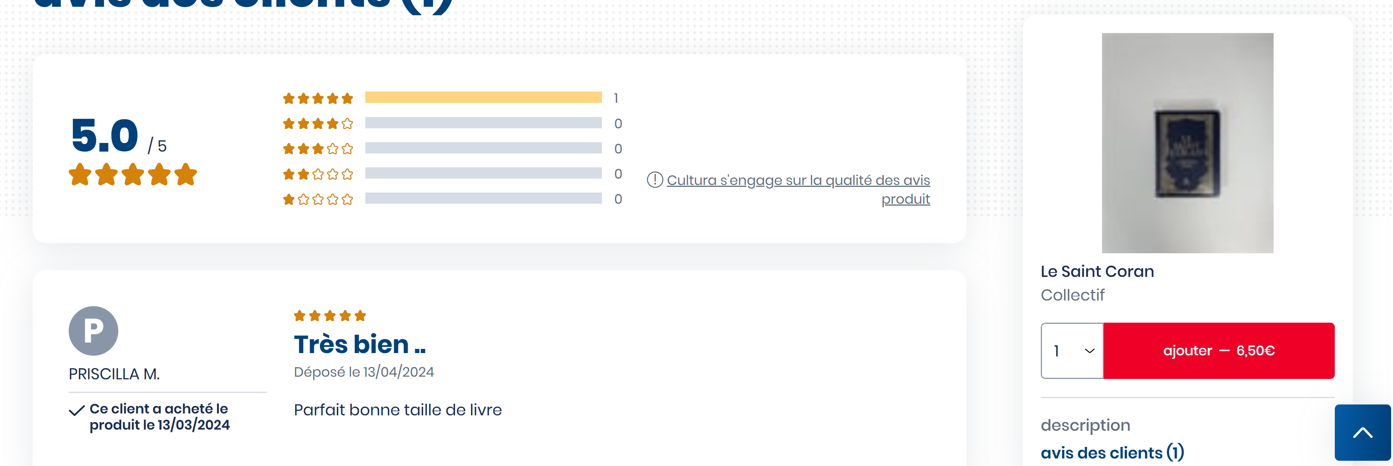
Task: Click the P avatar of Priscilla M.
Action: (93, 331)
